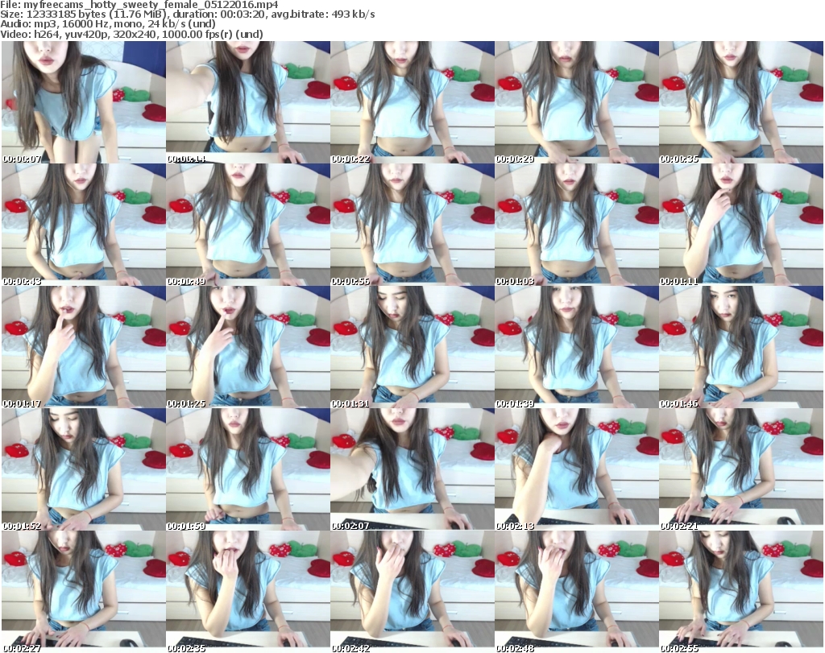Click the 'Video: h264, yuv420p' line

(x=131, y=34)
